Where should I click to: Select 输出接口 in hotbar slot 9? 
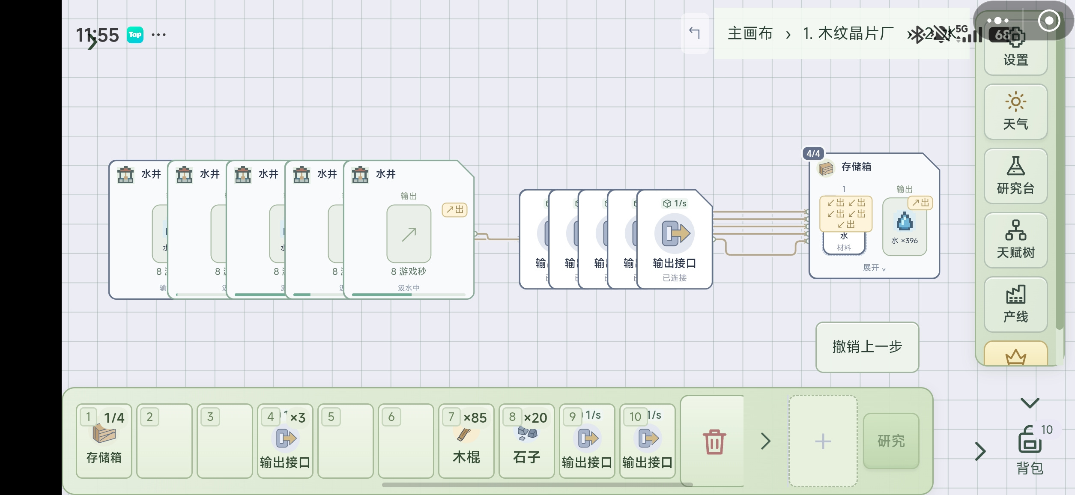point(587,441)
